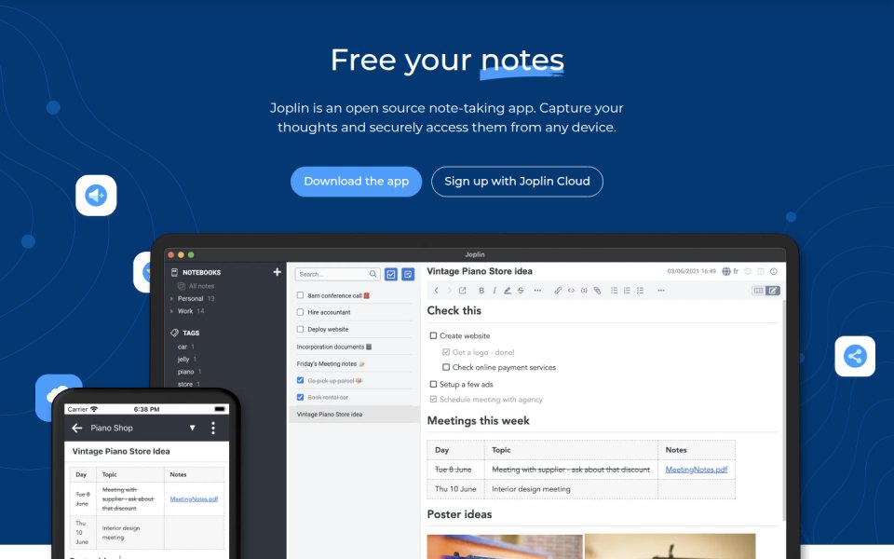Uncheck the Go pick up parcel to-do

point(300,380)
